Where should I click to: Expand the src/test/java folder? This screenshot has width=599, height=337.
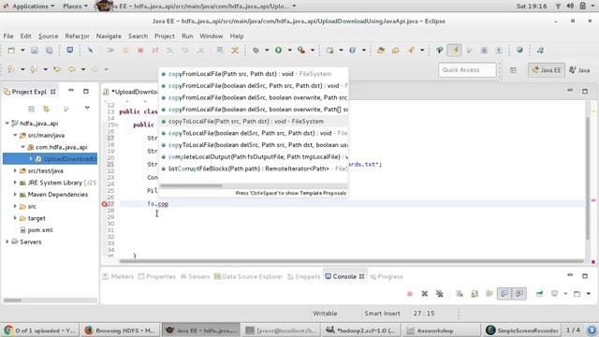point(15,170)
